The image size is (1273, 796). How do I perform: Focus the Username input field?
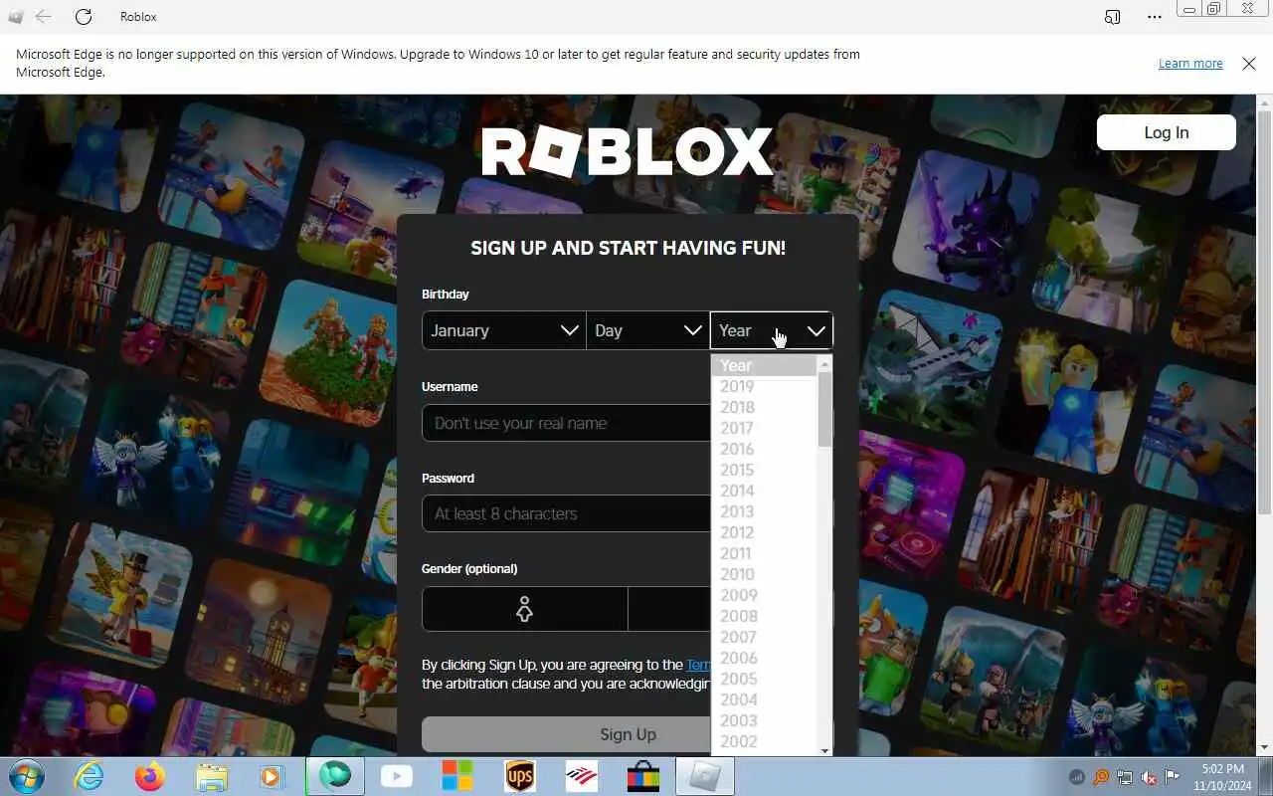click(567, 423)
